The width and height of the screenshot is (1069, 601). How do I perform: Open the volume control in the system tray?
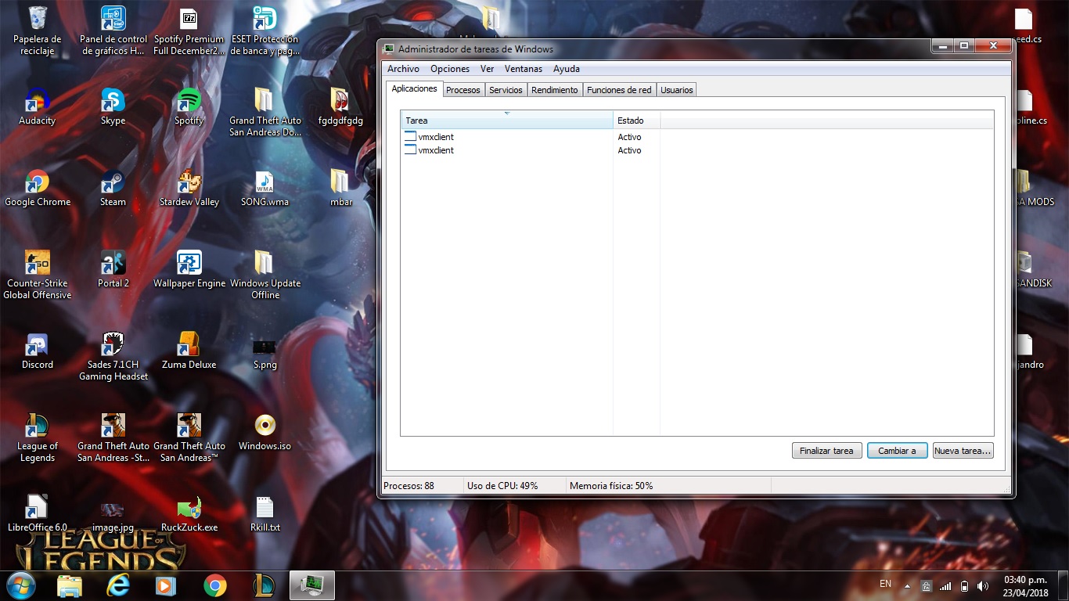point(983,585)
